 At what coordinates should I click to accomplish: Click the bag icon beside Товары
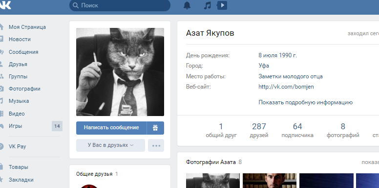click(1, 167)
